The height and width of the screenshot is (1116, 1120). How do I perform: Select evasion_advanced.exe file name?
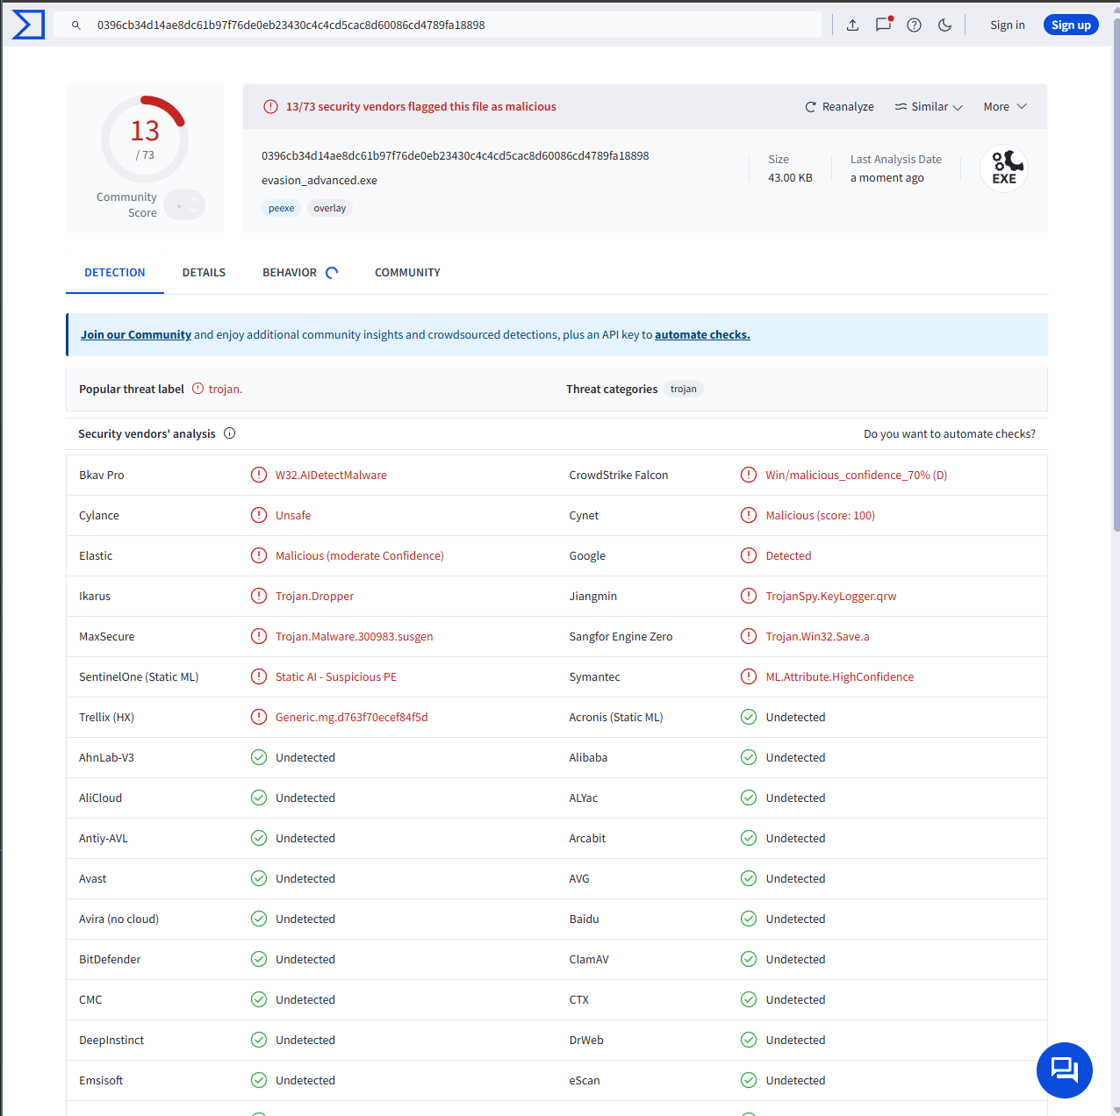[319, 180]
